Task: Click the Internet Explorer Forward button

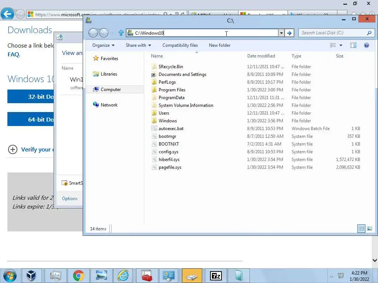Action: (x=20, y=14)
